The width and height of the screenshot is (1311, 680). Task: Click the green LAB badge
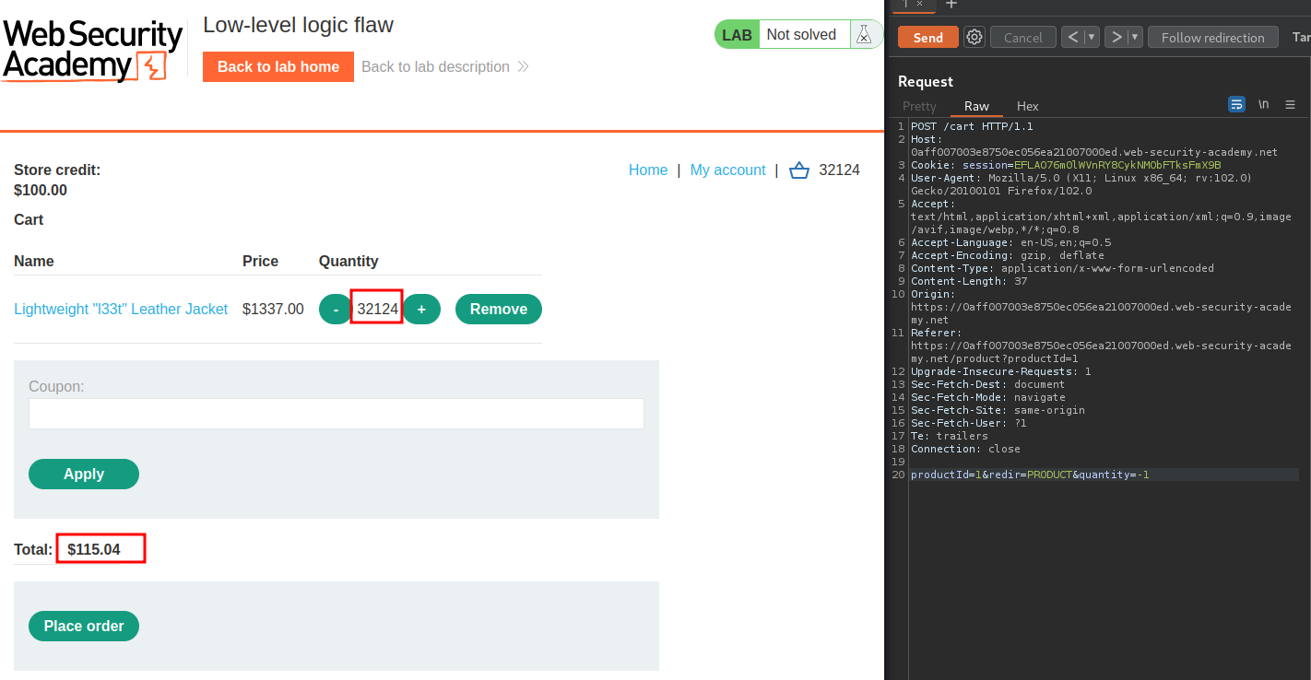click(x=737, y=34)
